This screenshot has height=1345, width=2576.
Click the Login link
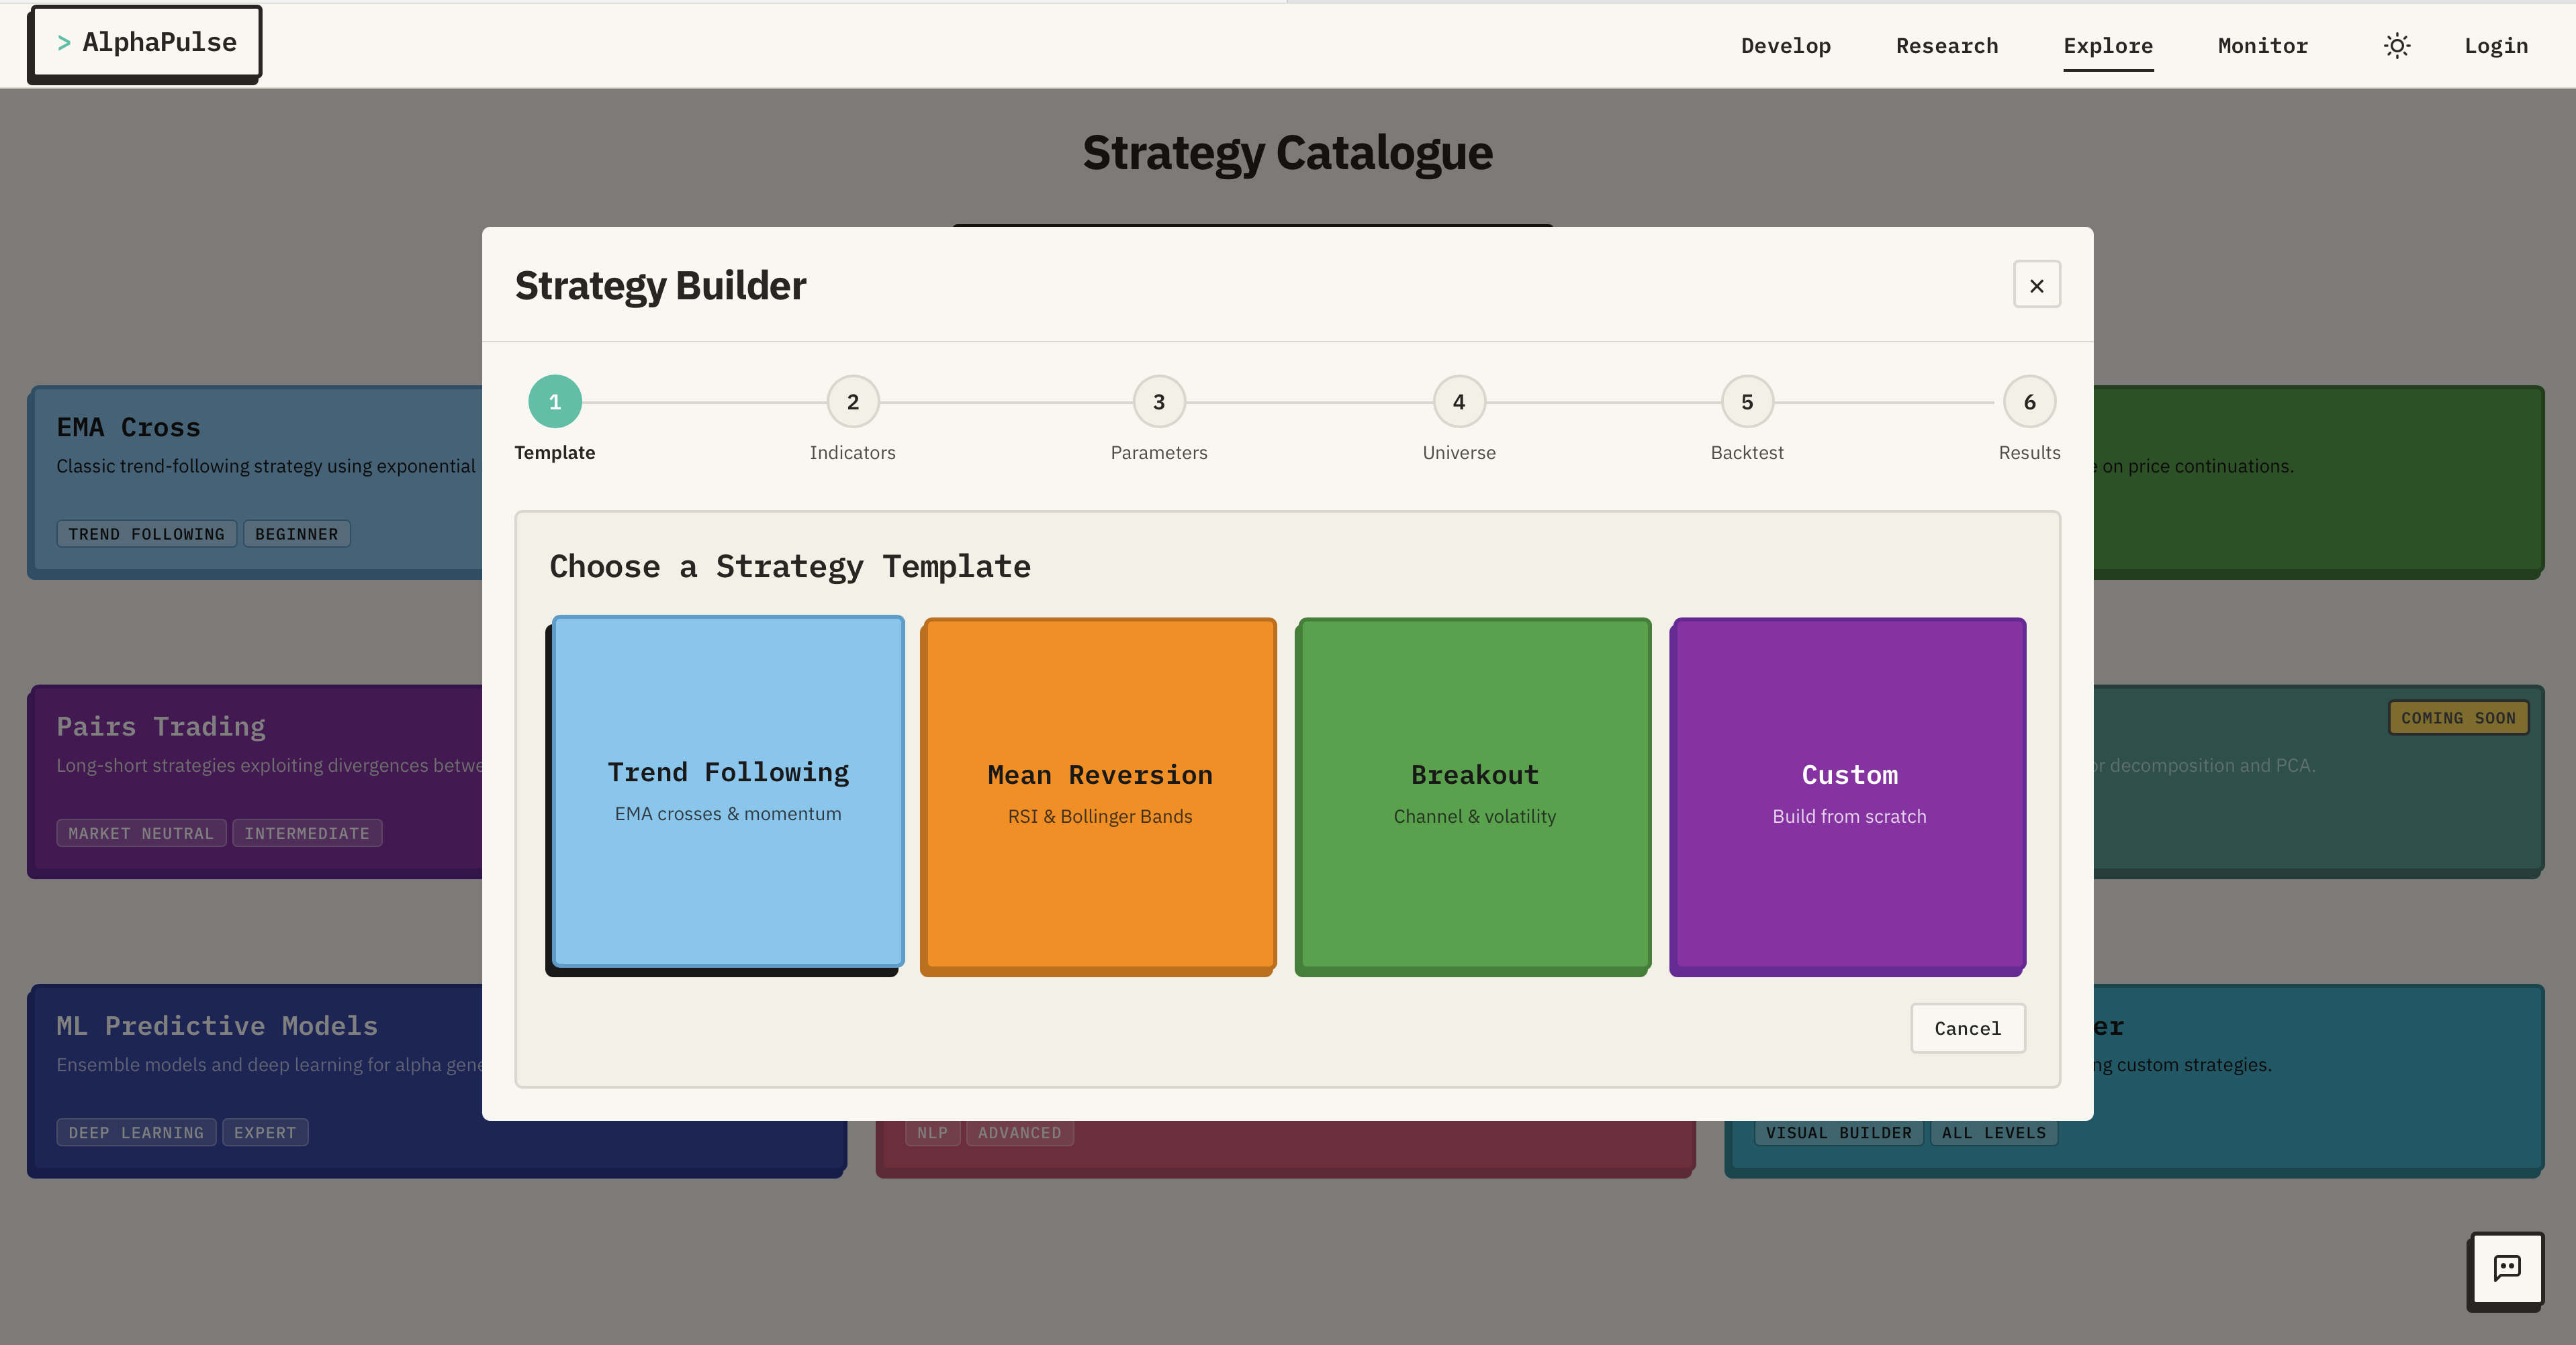2495,46
